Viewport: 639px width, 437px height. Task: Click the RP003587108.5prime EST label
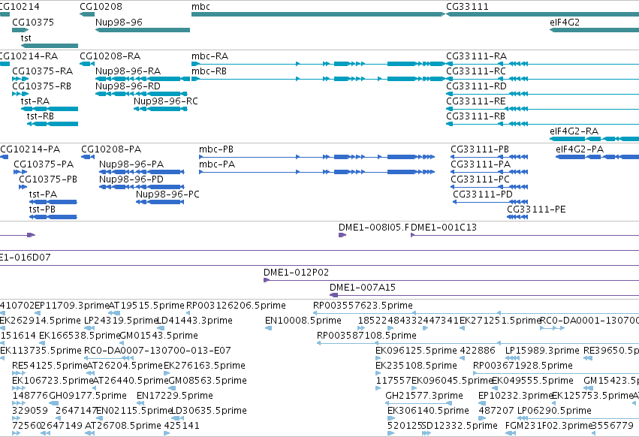tap(366, 336)
